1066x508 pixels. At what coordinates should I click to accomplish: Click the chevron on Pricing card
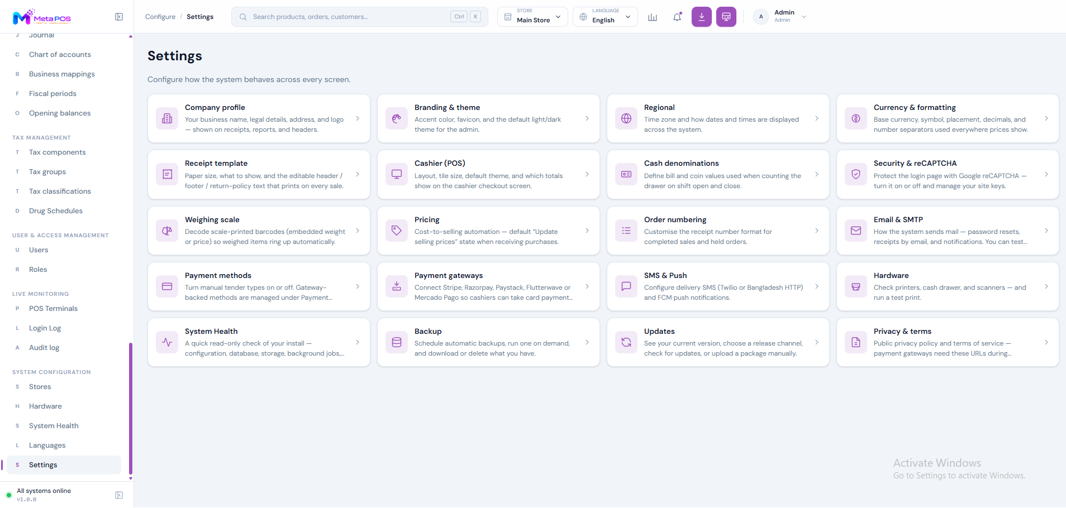(x=587, y=231)
